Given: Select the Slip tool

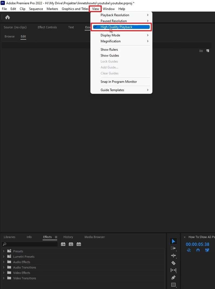Looking at the screenshot, I should tap(173, 270).
